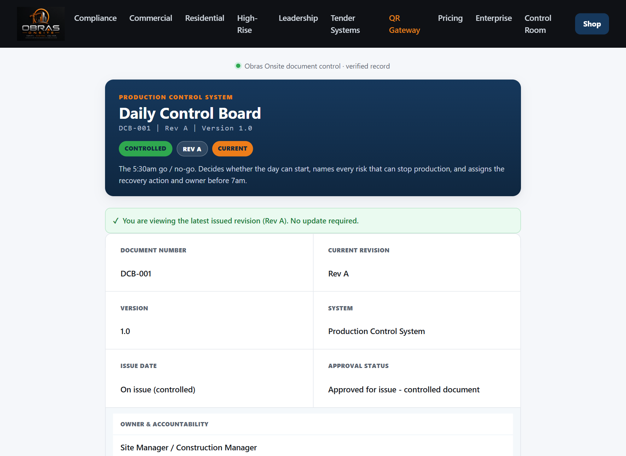
Task: Click the VERSION field label
Action: tap(134, 308)
